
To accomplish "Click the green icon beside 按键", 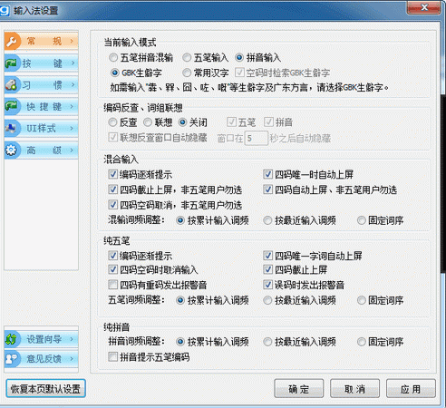I will point(12,63).
